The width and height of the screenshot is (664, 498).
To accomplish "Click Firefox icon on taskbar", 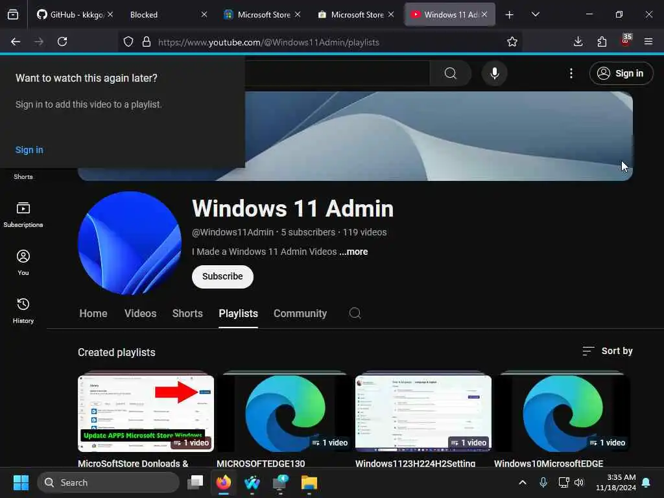I will point(224,482).
